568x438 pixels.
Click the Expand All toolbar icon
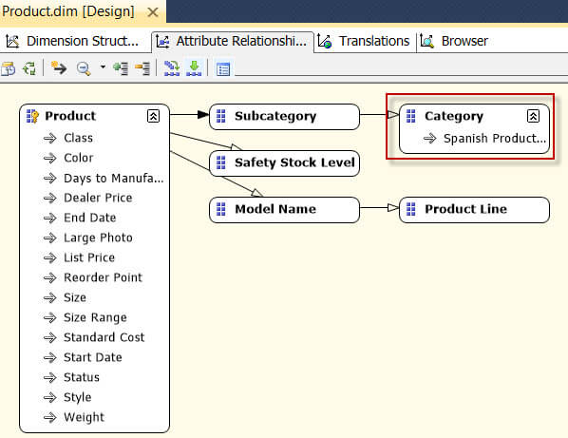(x=121, y=68)
